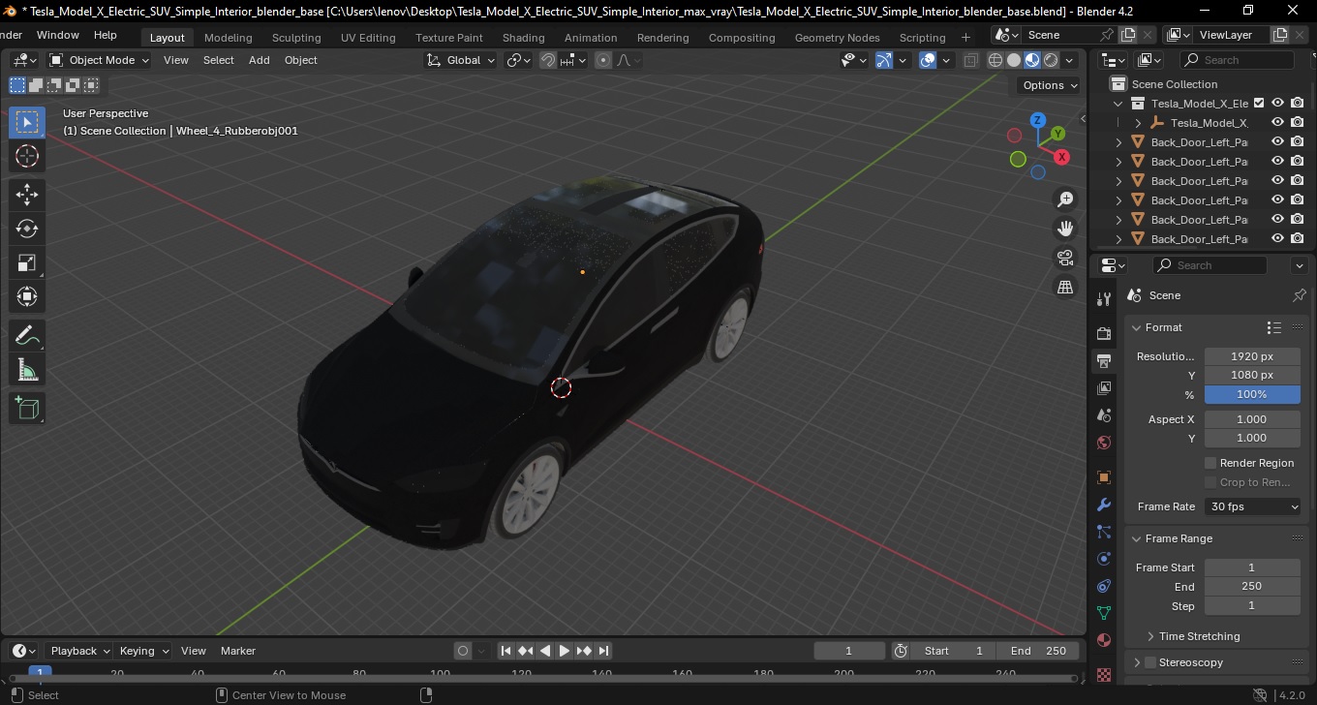Viewport: 1317px width, 705px height.
Task: Open World properties tab
Action: coord(1104,443)
